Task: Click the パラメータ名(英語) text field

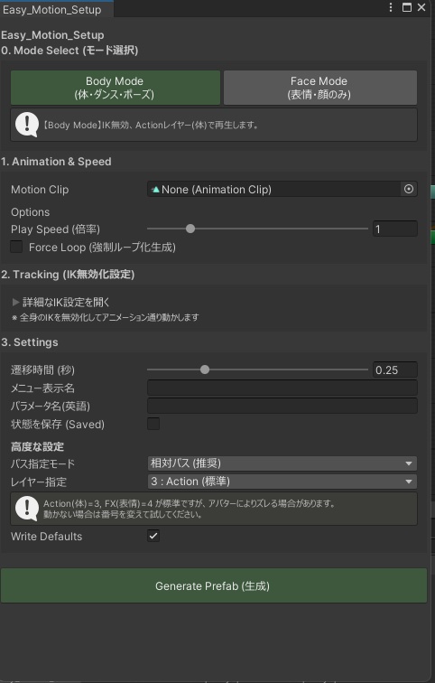Action: point(282,406)
